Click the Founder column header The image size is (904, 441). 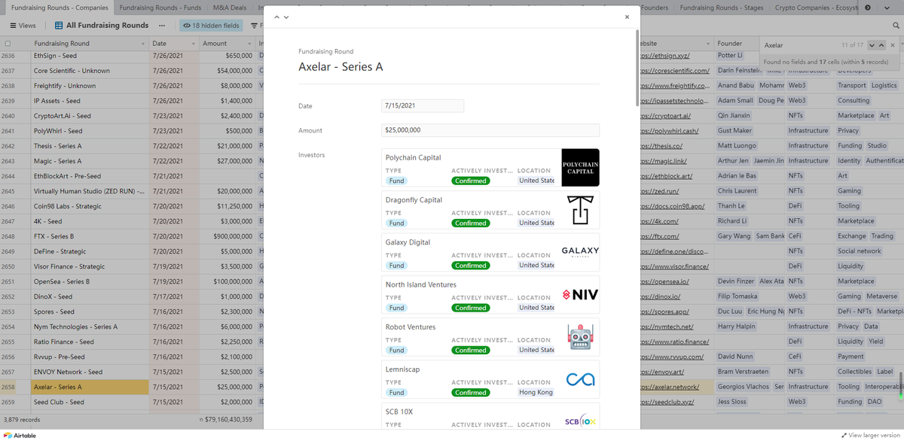[x=730, y=44]
